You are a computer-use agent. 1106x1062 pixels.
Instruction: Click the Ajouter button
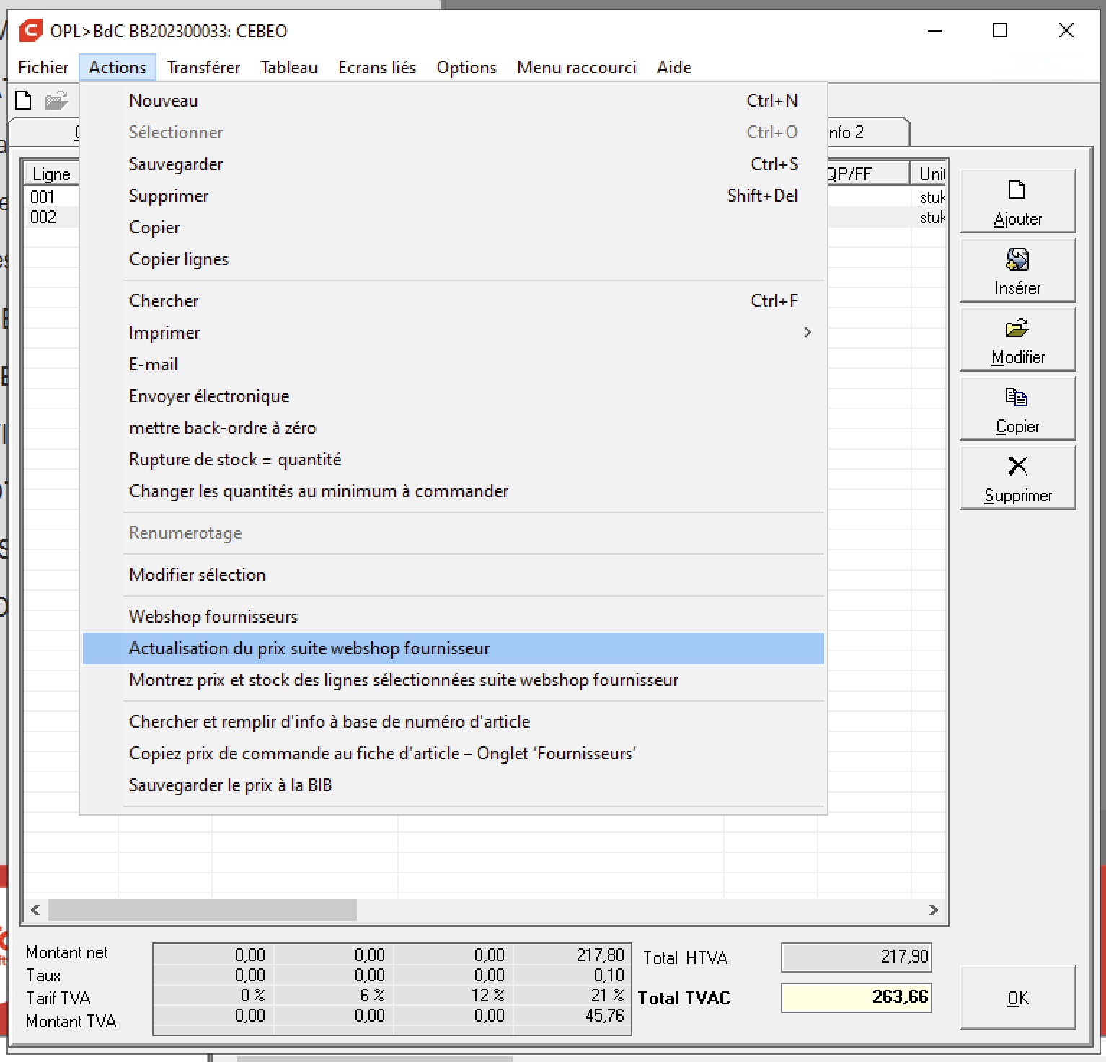coord(1017,201)
